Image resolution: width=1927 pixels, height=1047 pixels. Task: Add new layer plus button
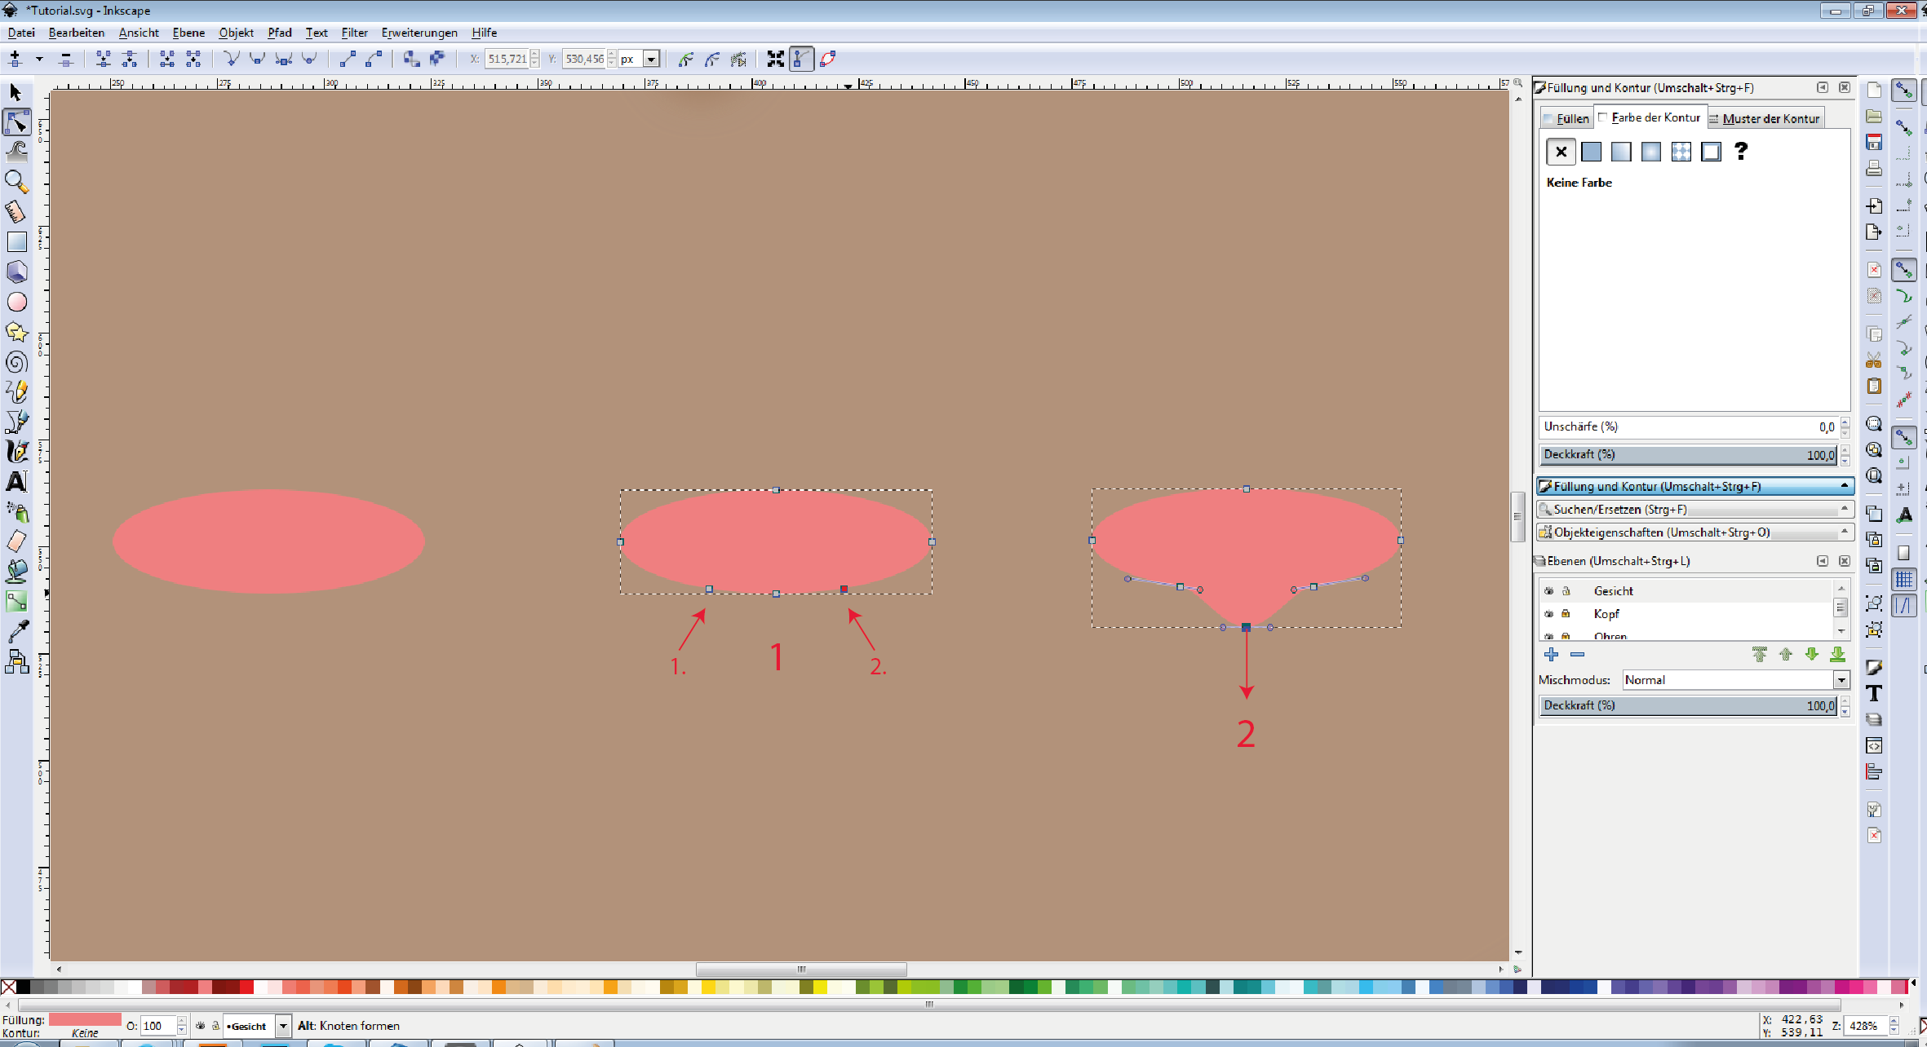tap(1551, 654)
